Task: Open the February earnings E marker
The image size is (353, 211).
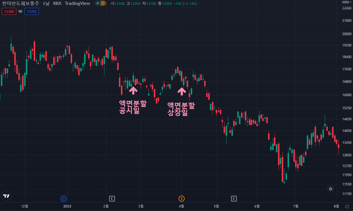Action: [112, 199]
